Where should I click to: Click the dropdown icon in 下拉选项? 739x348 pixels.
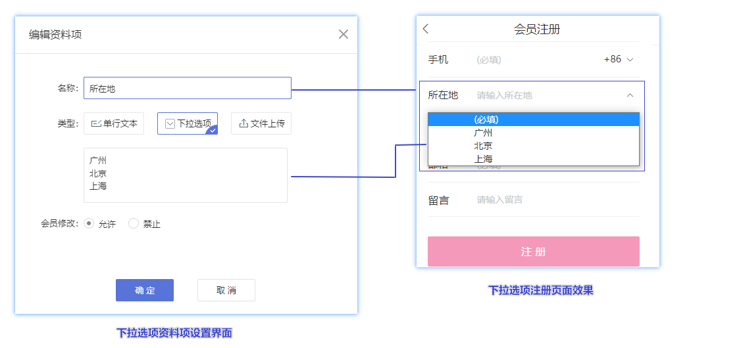[x=170, y=123]
